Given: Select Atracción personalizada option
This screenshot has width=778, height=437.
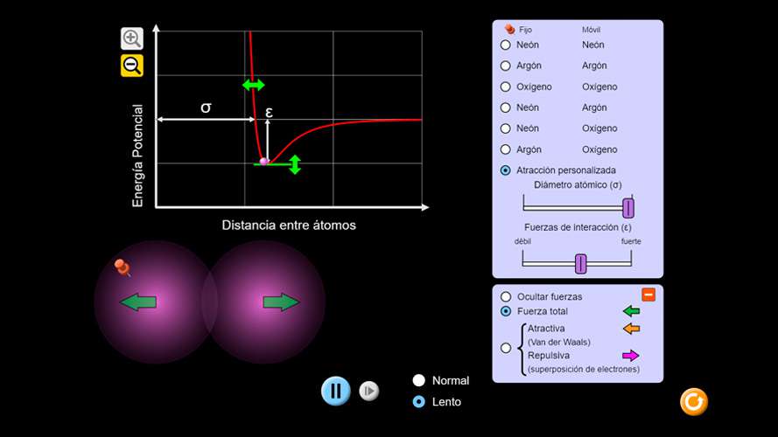Looking at the screenshot, I should pos(506,170).
